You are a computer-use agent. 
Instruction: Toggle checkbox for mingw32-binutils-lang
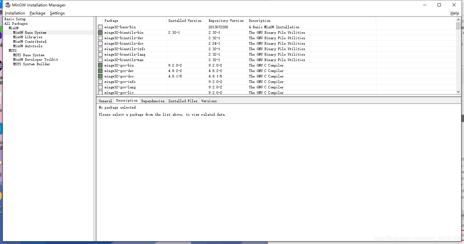click(x=100, y=54)
